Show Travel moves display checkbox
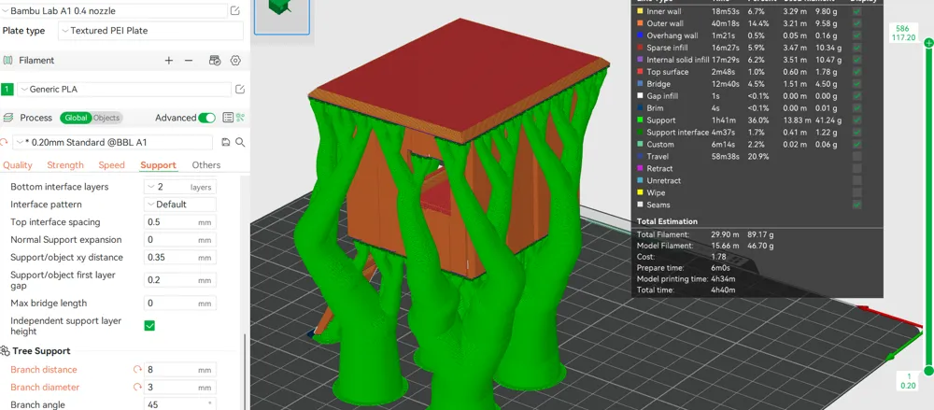The height and width of the screenshot is (410, 934). point(856,156)
